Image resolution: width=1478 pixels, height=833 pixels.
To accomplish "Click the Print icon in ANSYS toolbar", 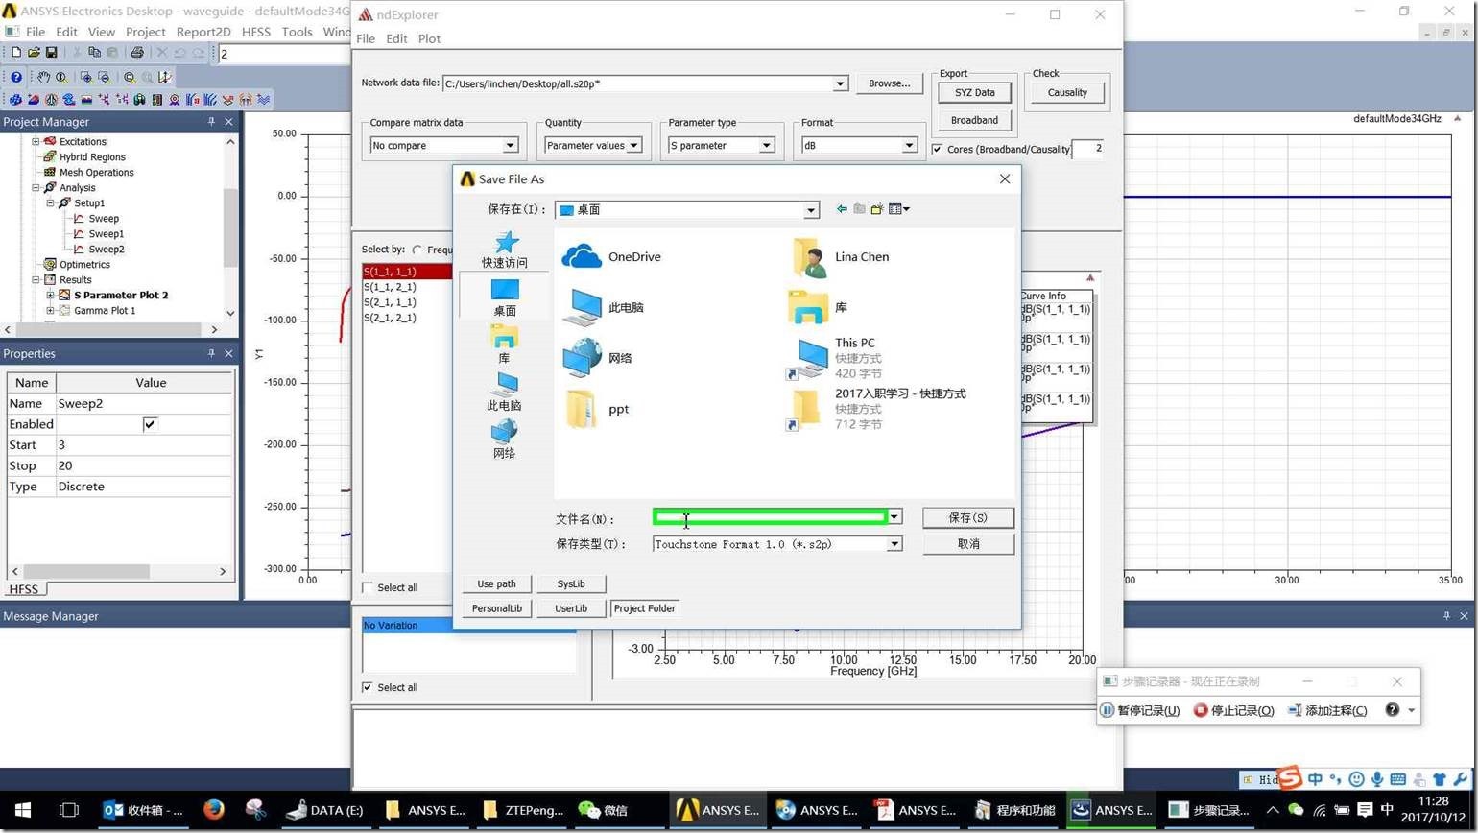I will tap(136, 53).
